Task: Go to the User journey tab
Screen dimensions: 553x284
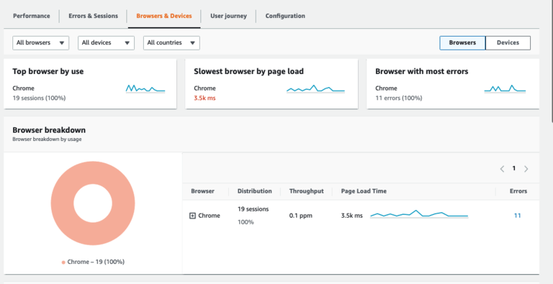Action: (229, 16)
